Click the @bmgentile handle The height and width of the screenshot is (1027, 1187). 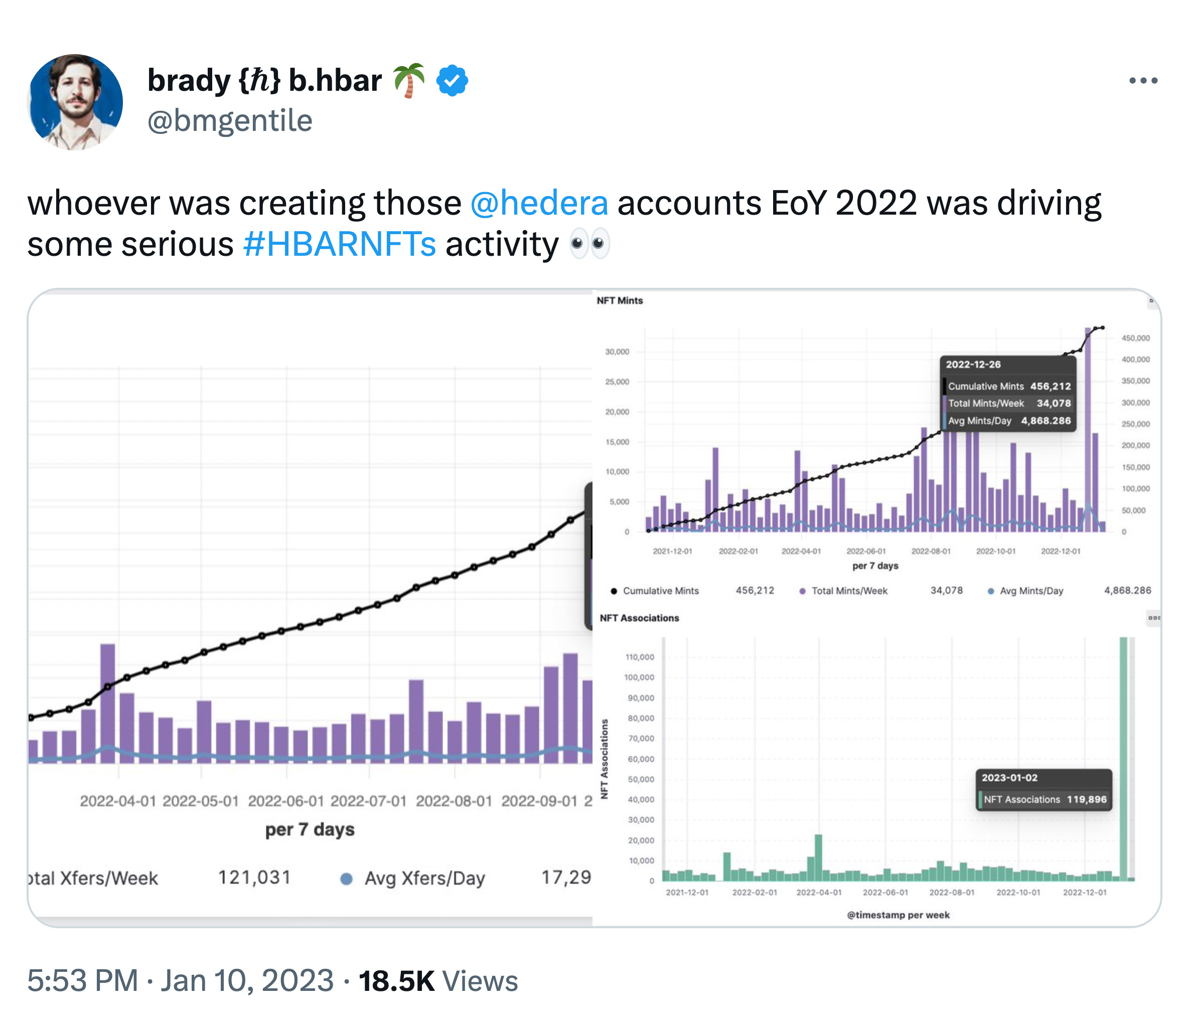(230, 121)
